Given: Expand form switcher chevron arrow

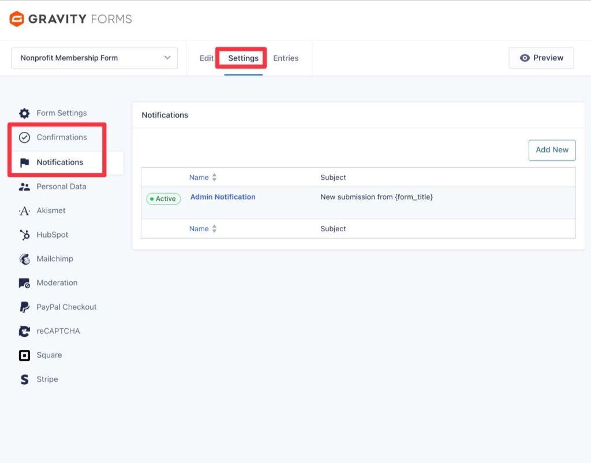Looking at the screenshot, I should [167, 58].
